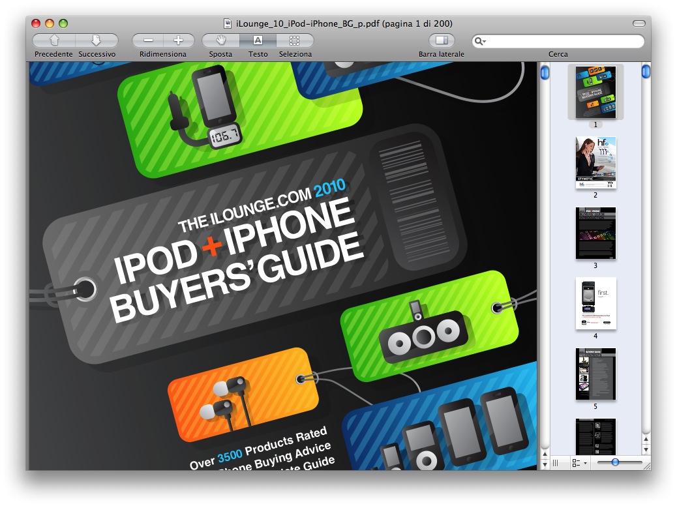
Task: Choose the Seleziona marquee tool
Action: (295, 40)
